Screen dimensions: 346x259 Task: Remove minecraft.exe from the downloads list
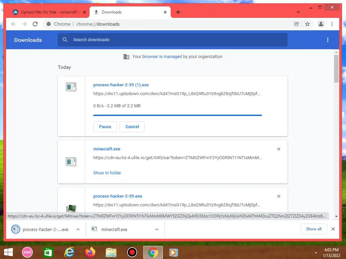coord(279,149)
